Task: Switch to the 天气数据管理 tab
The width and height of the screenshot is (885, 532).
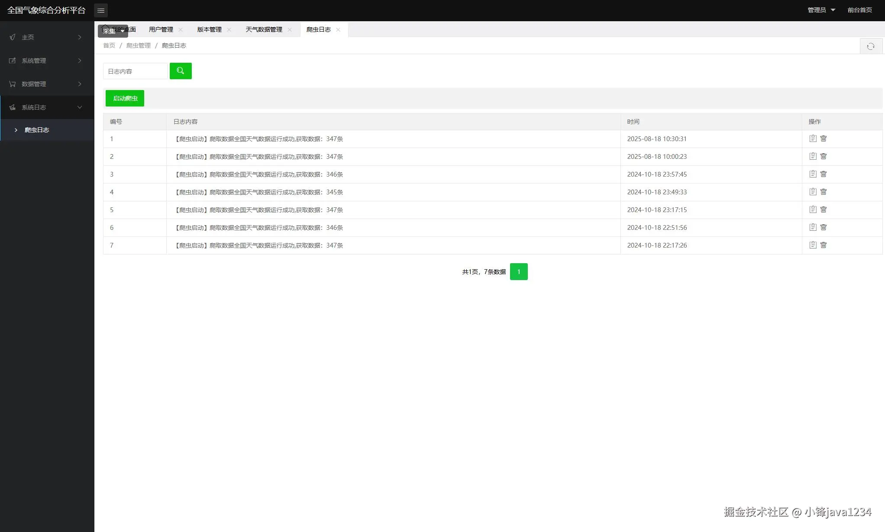Action: pos(264,29)
